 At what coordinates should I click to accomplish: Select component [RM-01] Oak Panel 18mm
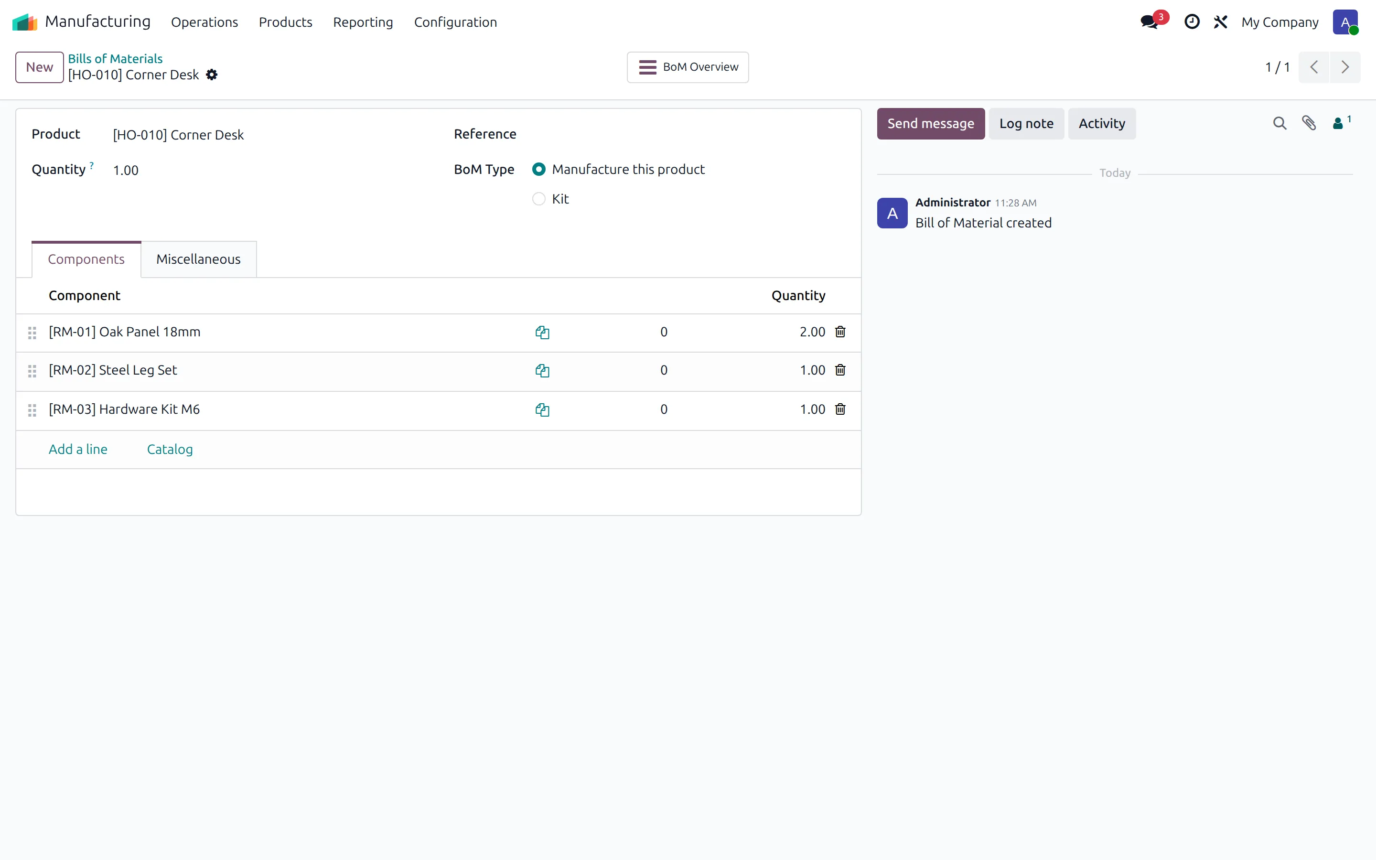pos(125,332)
